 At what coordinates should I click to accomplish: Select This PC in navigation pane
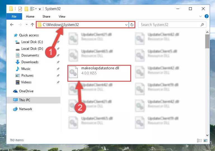[x=33, y=100]
